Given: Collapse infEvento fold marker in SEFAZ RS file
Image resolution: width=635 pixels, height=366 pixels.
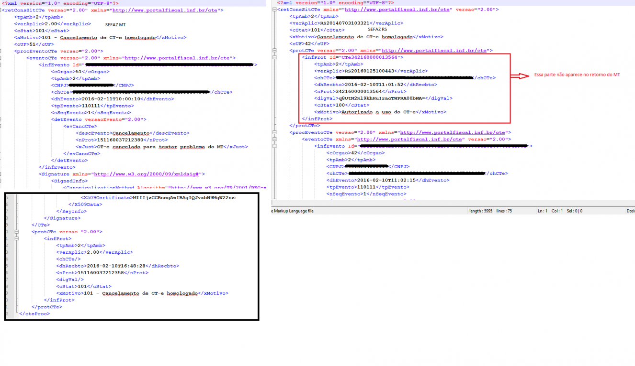Looking at the screenshot, I should click(x=274, y=146).
